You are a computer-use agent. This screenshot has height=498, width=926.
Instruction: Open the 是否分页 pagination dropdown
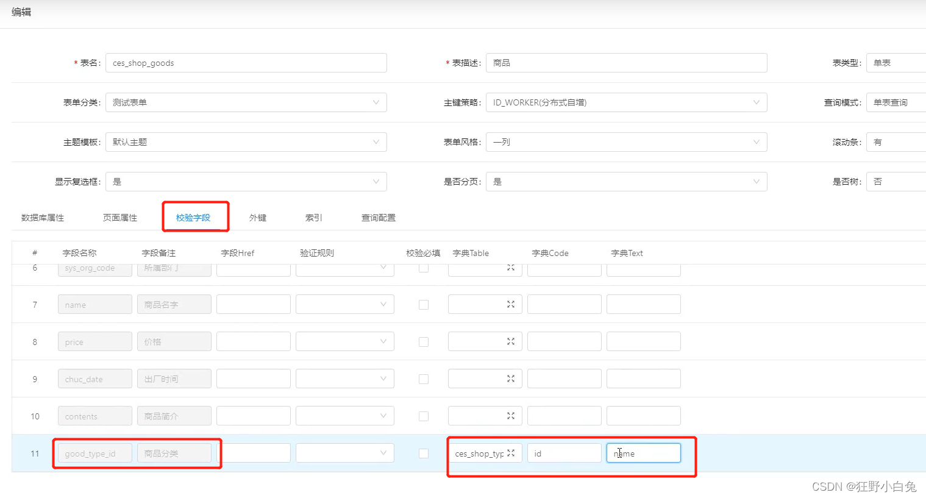pos(626,181)
